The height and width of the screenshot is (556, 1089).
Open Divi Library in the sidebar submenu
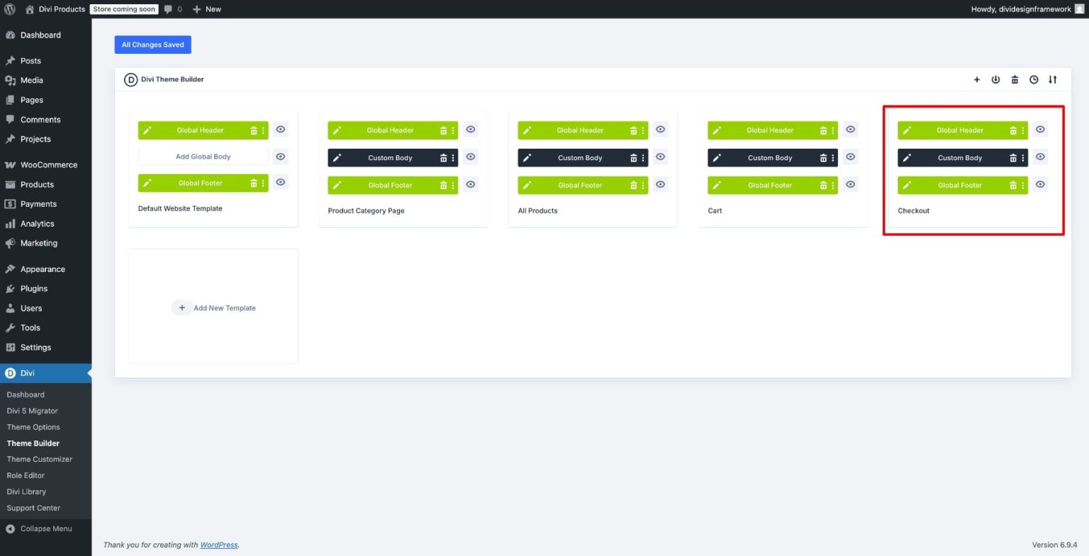pyautogui.click(x=26, y=492)
